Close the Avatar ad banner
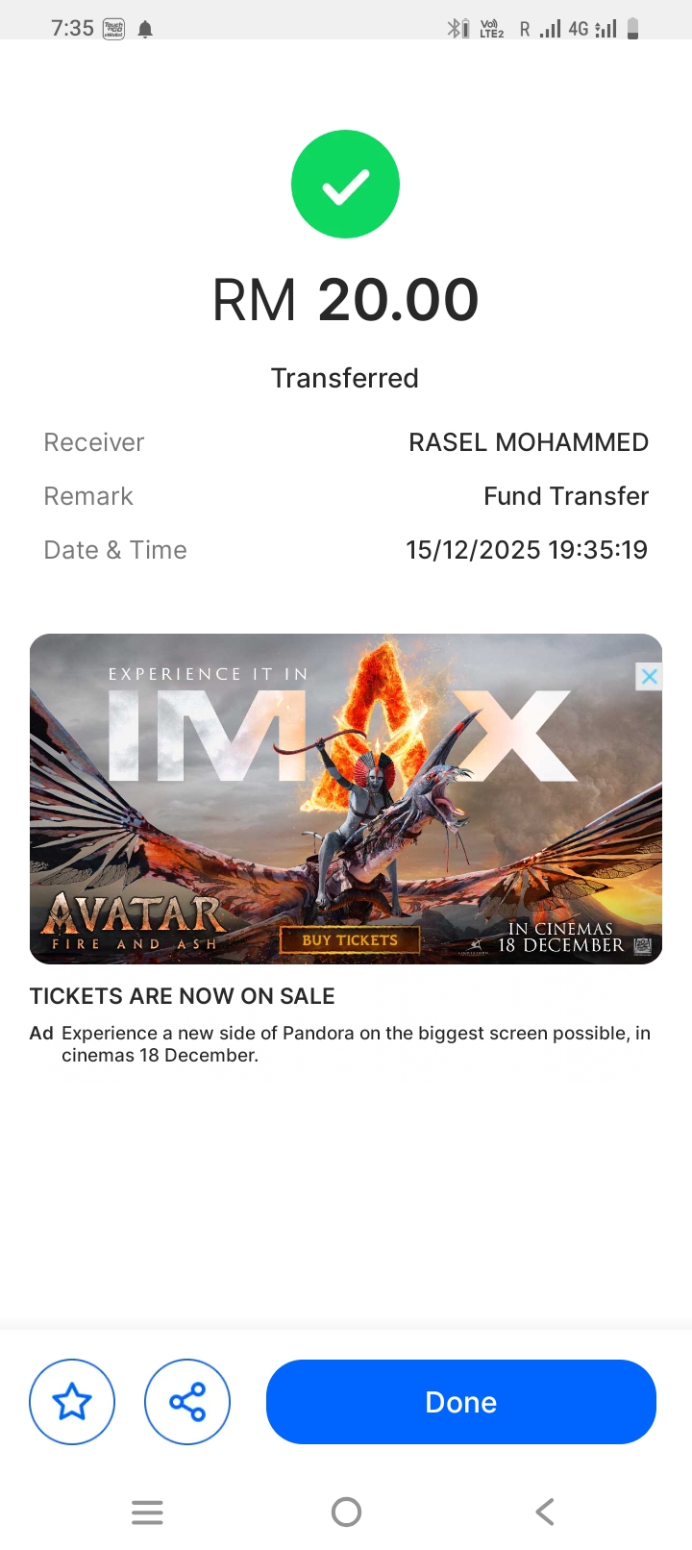The height and width of the screenshot is (1550, 692). click(x=649, y=676)
